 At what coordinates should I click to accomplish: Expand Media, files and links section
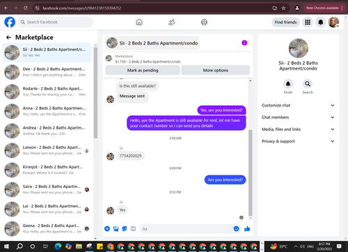298,129
